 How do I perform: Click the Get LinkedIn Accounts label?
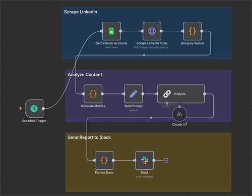click(x=111, y=43)
